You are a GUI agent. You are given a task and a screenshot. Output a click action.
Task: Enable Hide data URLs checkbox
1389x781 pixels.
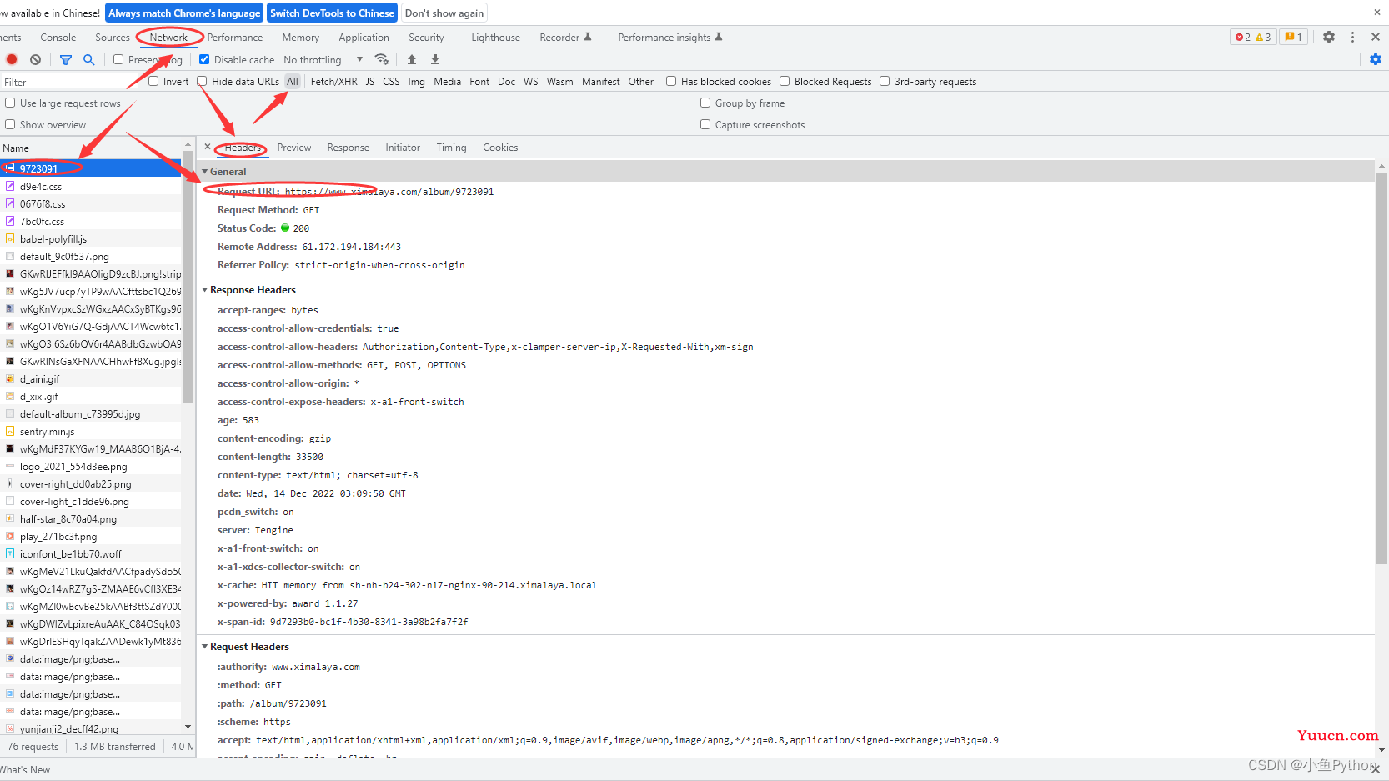(202, 81)
